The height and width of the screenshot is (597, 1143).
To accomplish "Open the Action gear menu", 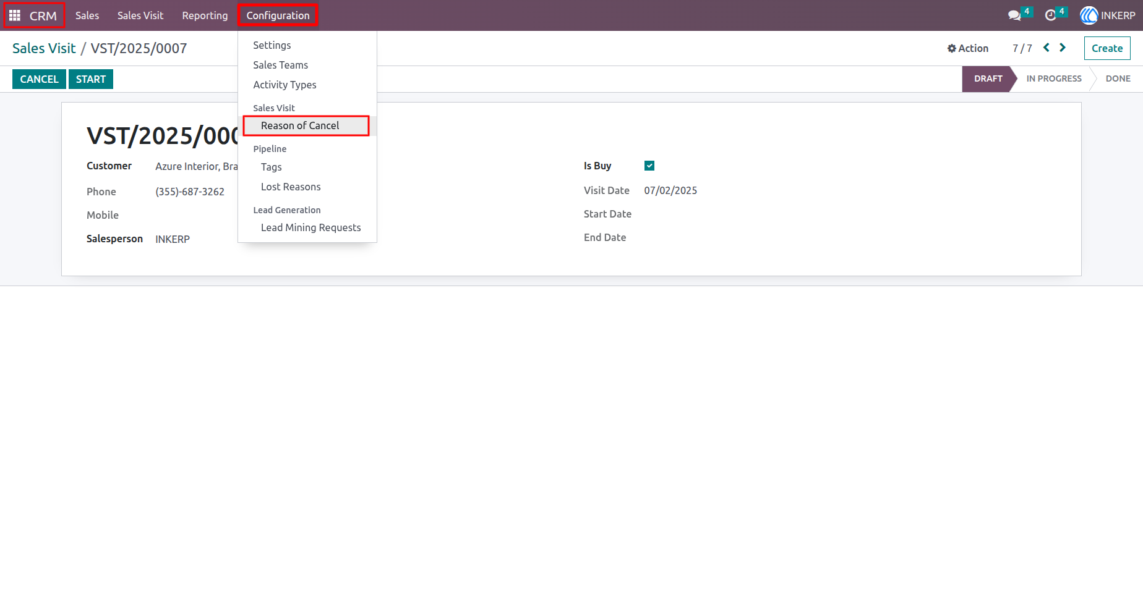I will 968,48.
